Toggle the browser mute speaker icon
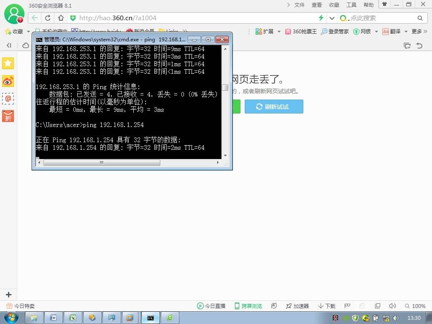 392,306
